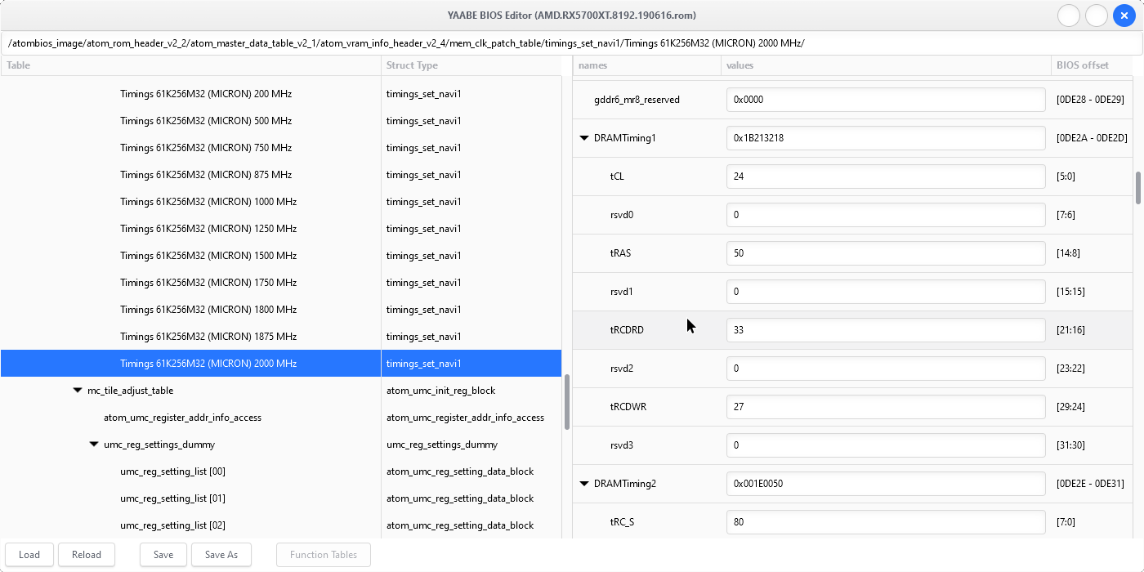
Task: Edit the rsvd3 value field
Action: coord(886,445)
